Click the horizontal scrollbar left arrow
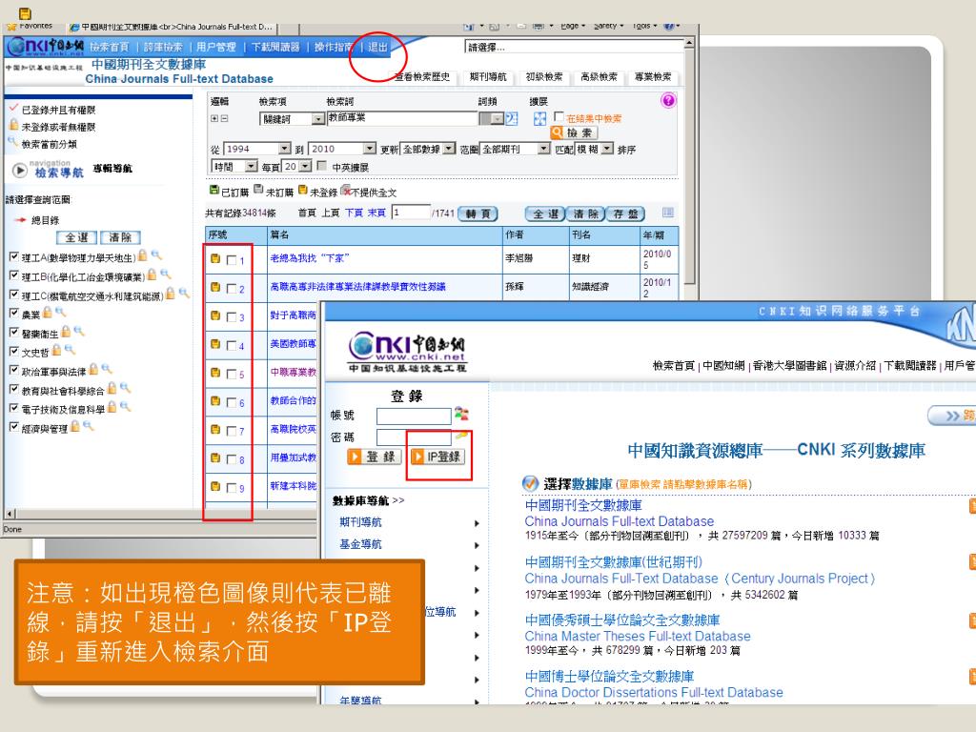 tap(9, 514)
